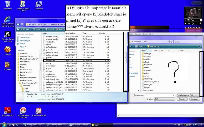The height and width of the screenshot is (127, 204).
Task: Open the FarCry2 desktop icon
Action: click(8, 51)
